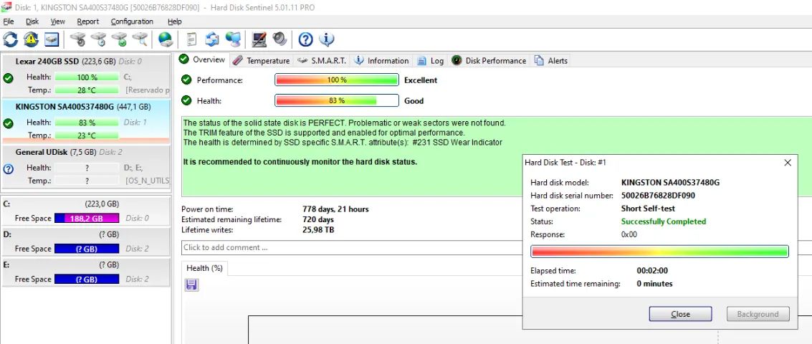Click the 'Successfully Completed' status text
The width and height of the screenshot is (812, 344).
664,221
